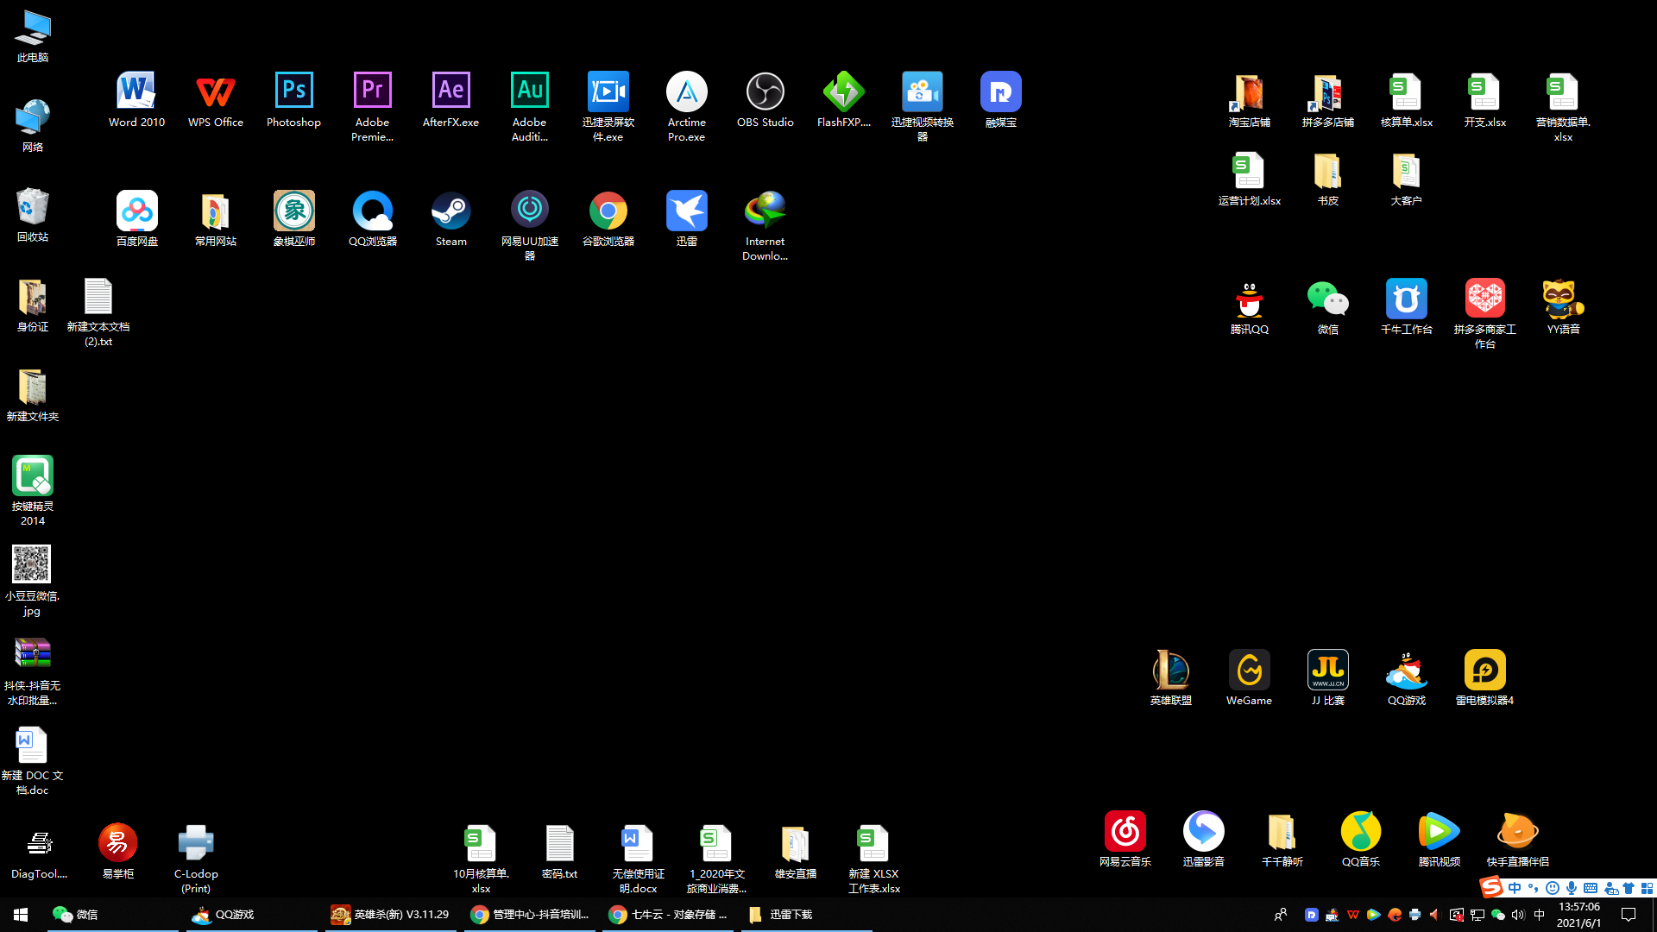
Task: Select WeGame desktop icon
Action: tap(1249, 678)
